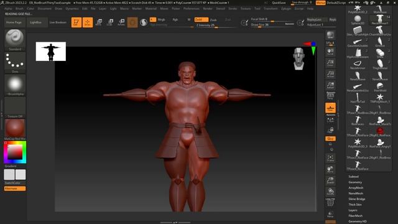
Task: Click the Frame mesh icon
Action: [330, 158]
